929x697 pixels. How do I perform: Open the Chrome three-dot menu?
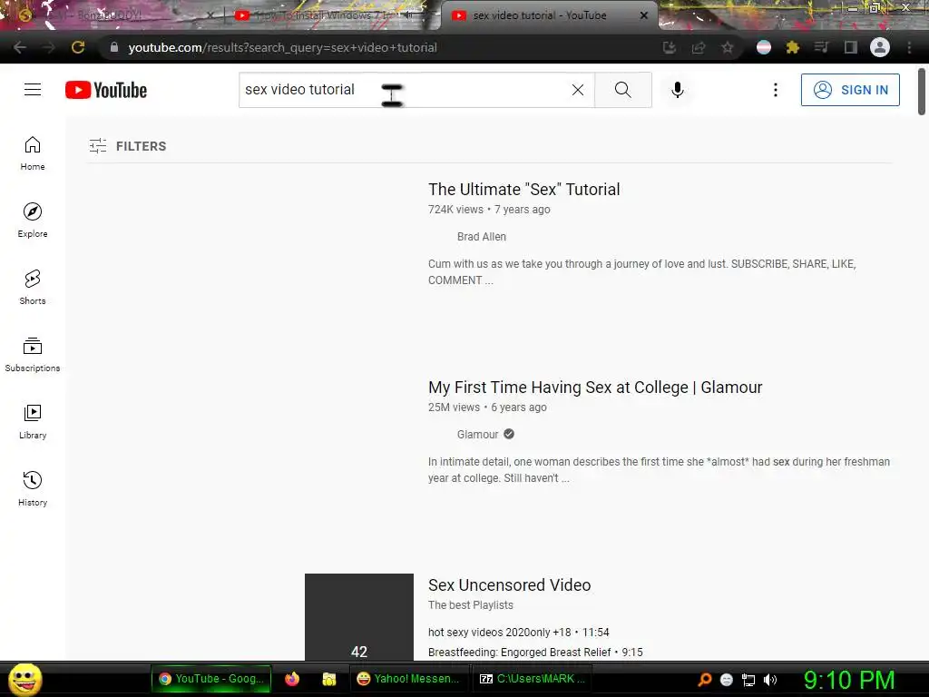pyautogui.click(x=909, y=47)
